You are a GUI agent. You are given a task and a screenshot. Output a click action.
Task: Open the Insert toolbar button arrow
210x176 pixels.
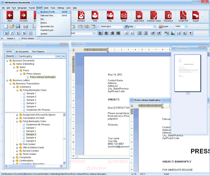coord(171,26)
